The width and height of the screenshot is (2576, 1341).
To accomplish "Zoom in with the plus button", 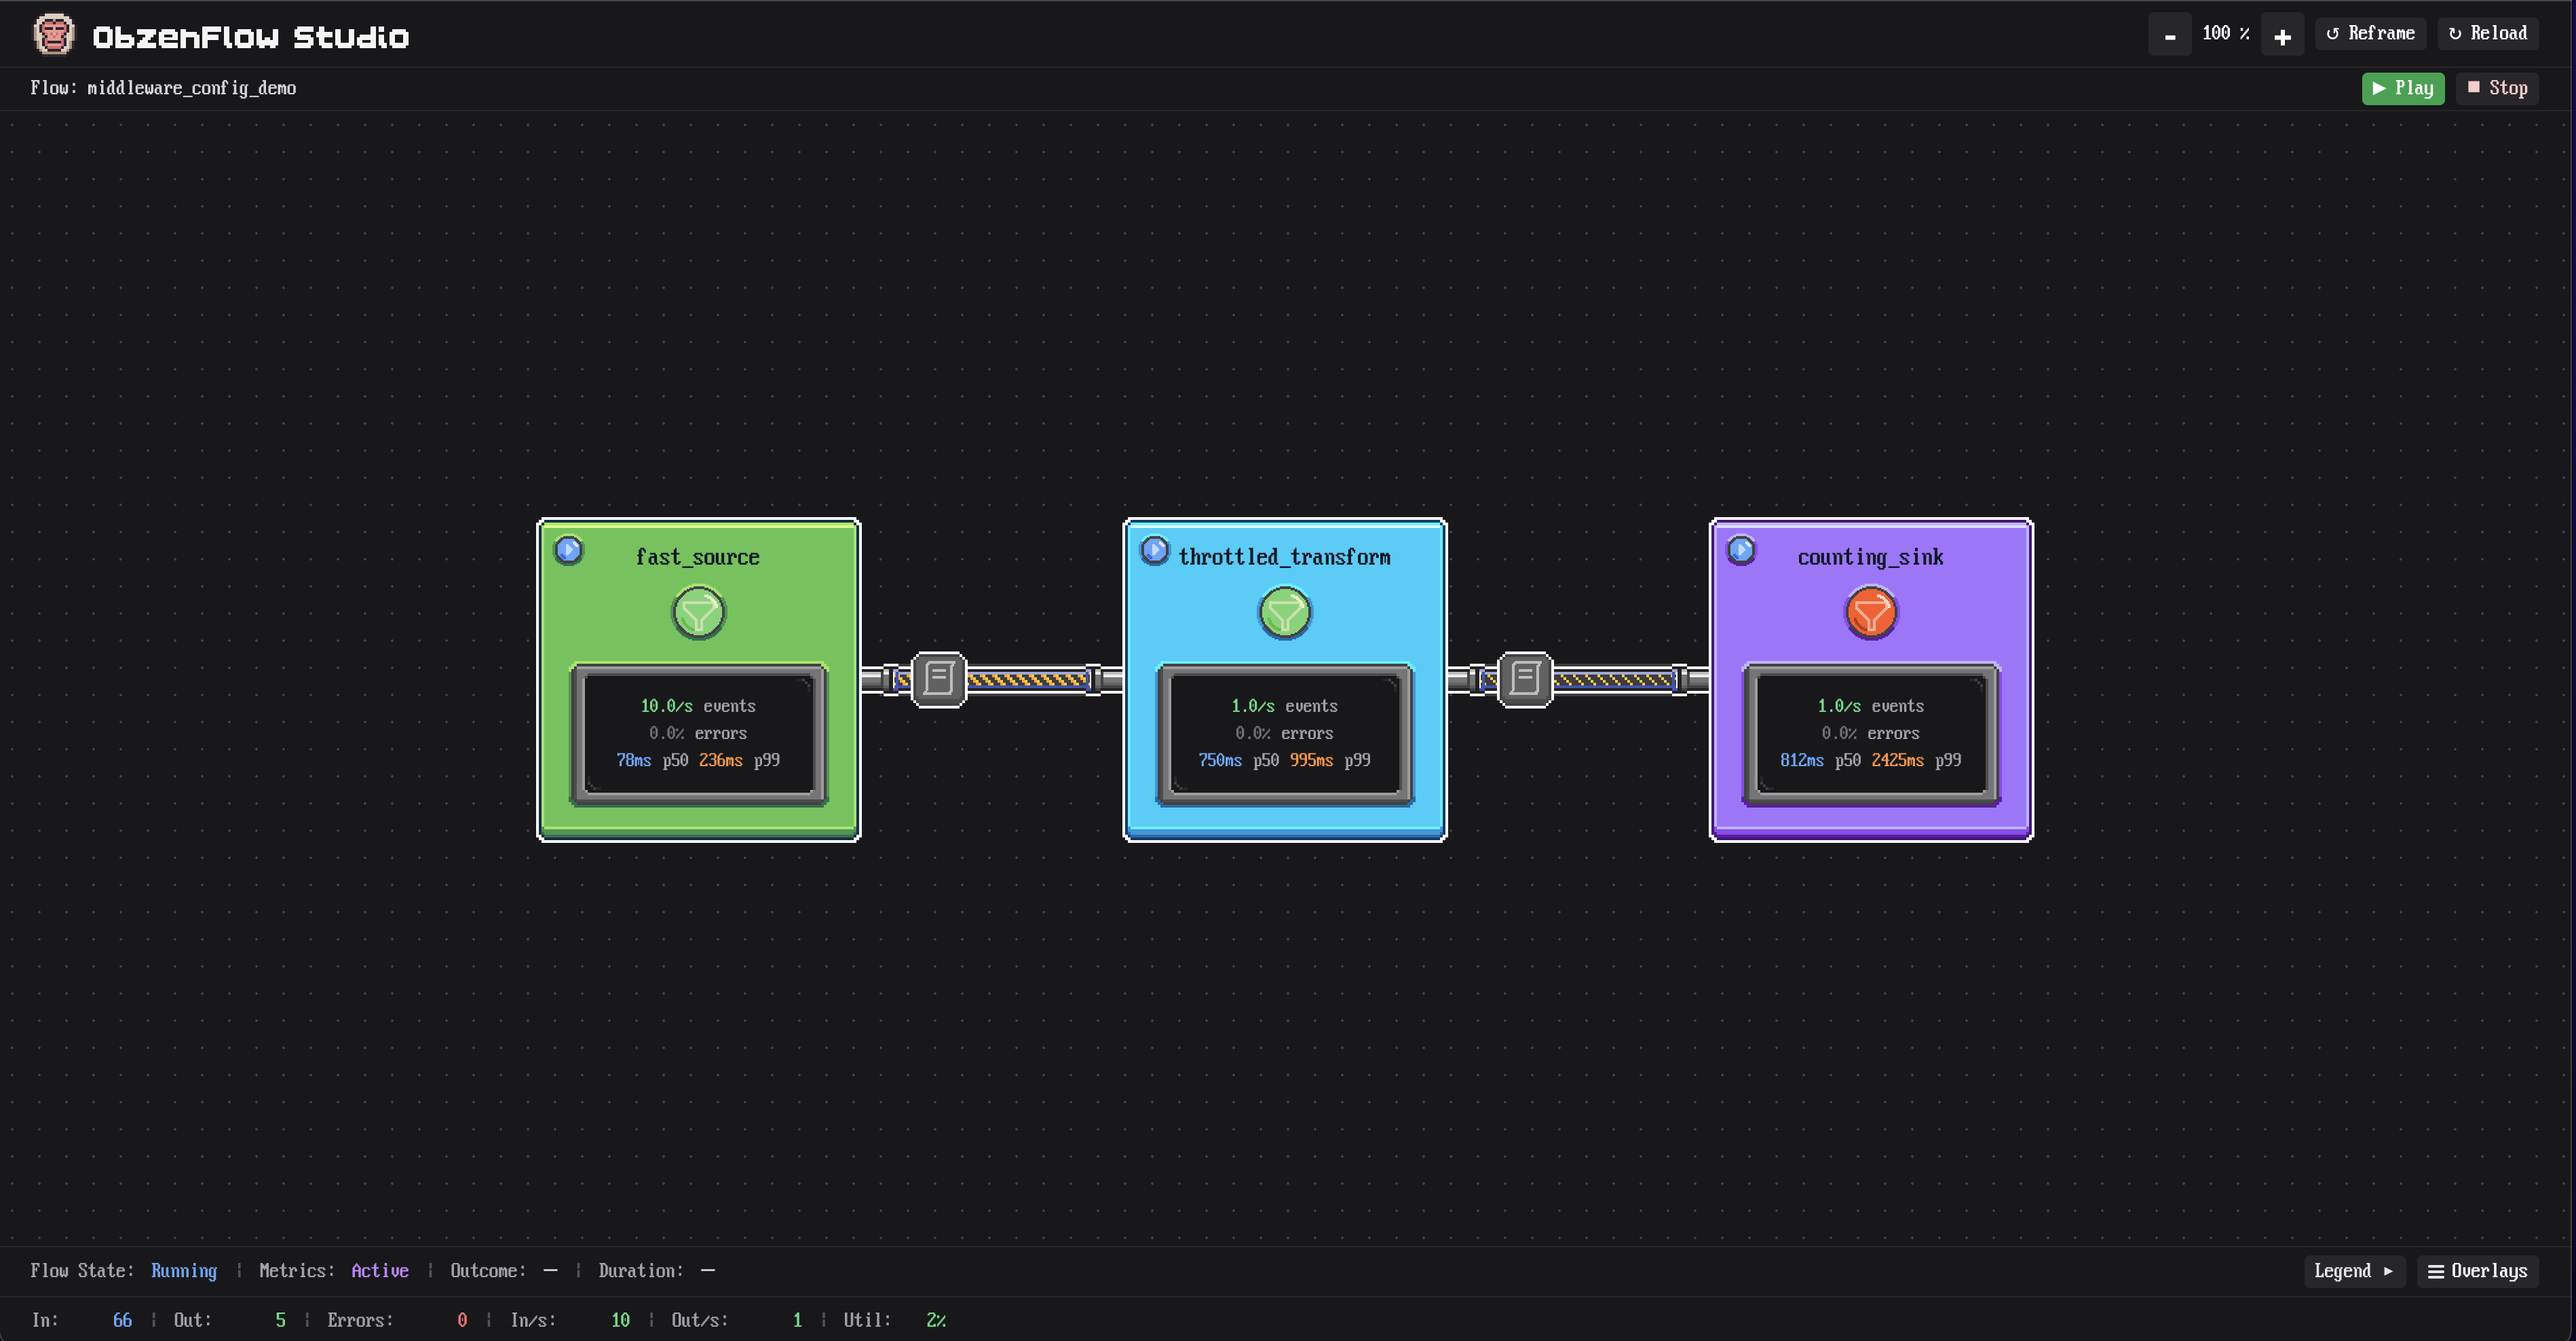I will (2282, 35).
